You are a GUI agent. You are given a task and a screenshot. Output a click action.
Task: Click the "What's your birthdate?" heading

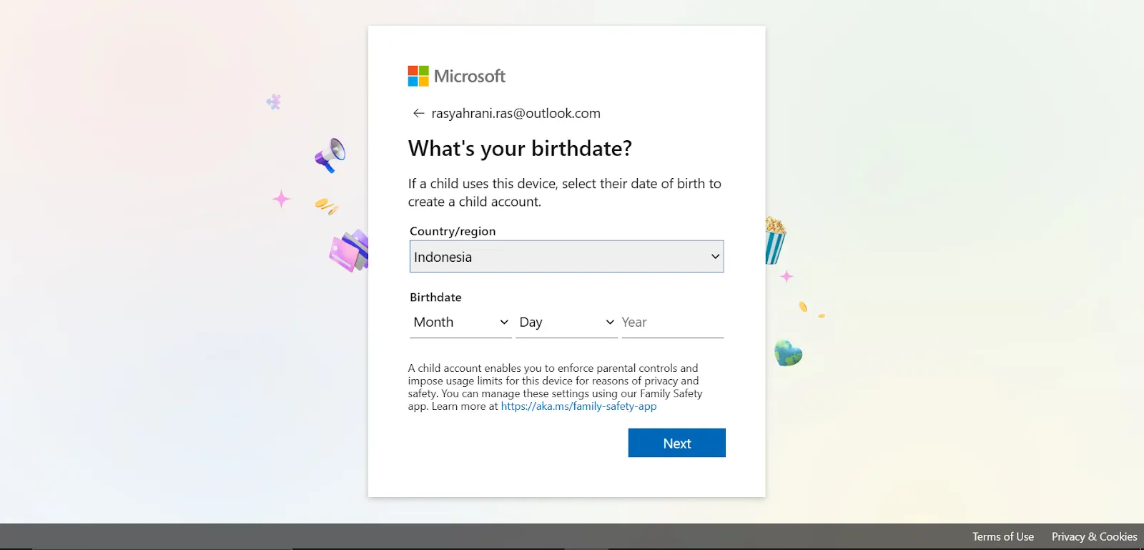coord(520,148)
